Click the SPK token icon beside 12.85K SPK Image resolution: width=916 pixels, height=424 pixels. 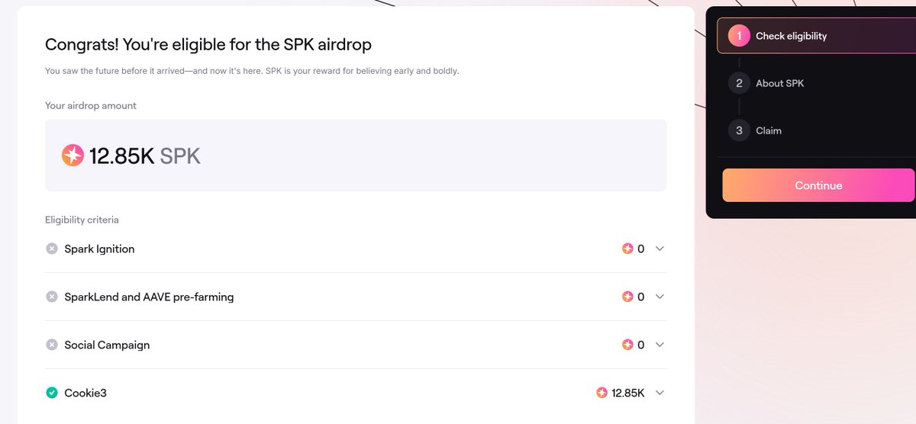tap(73, 156)
